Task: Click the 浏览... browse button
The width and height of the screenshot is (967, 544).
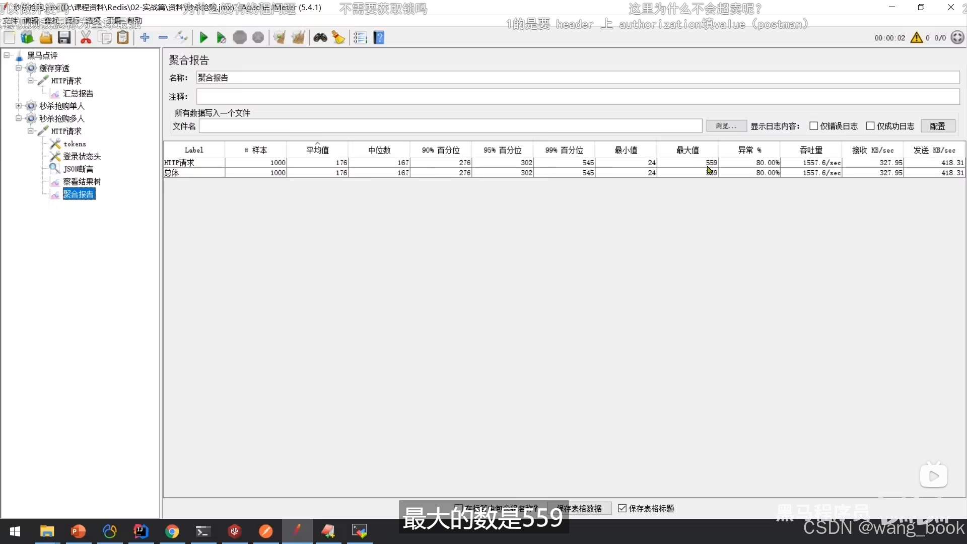Action: coord(726,126)
